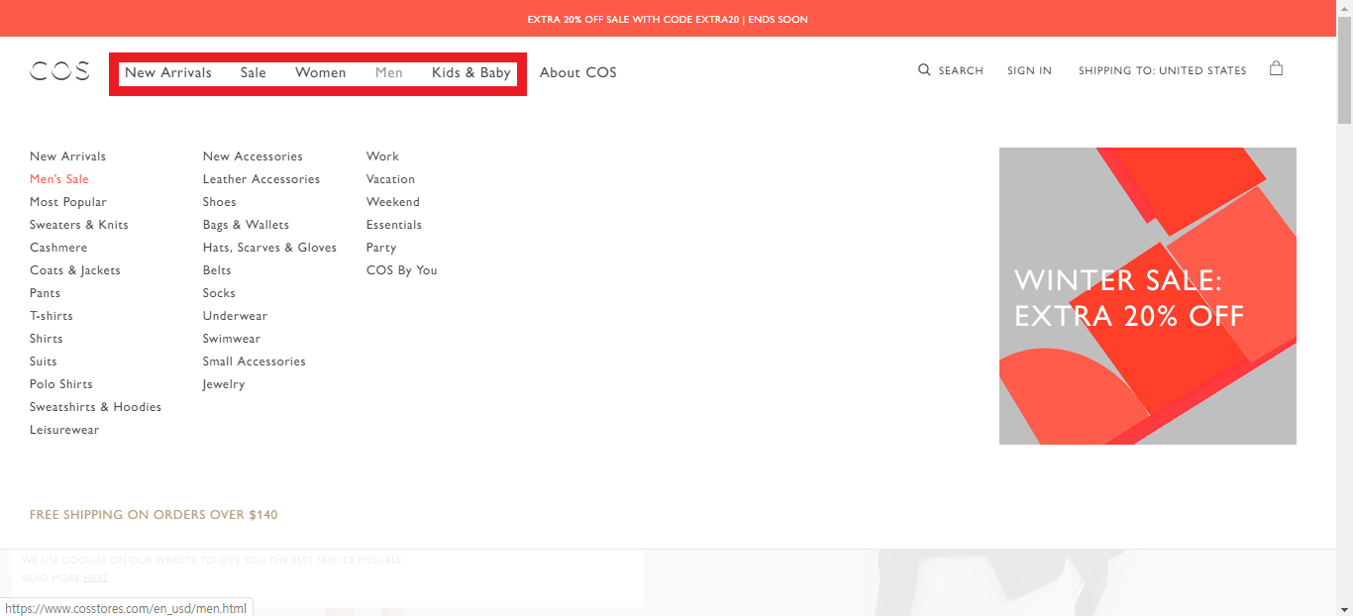Open the Women top menu
Viewport: 1353px width, 616px height.
tap(321, 72)
